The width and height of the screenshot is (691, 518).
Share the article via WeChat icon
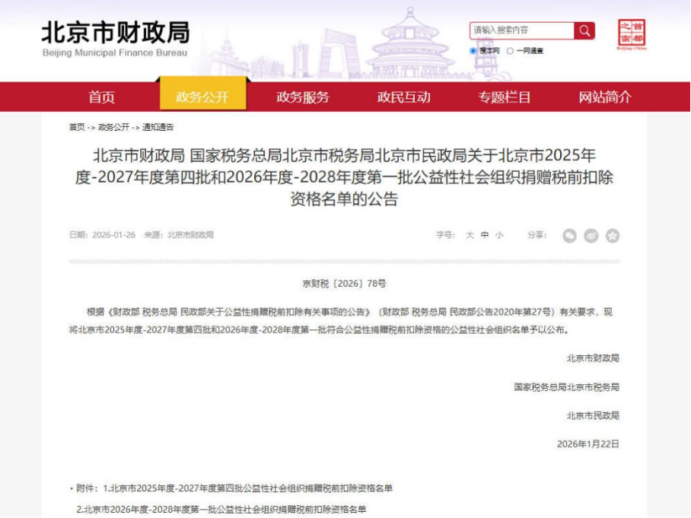point(569,236)
